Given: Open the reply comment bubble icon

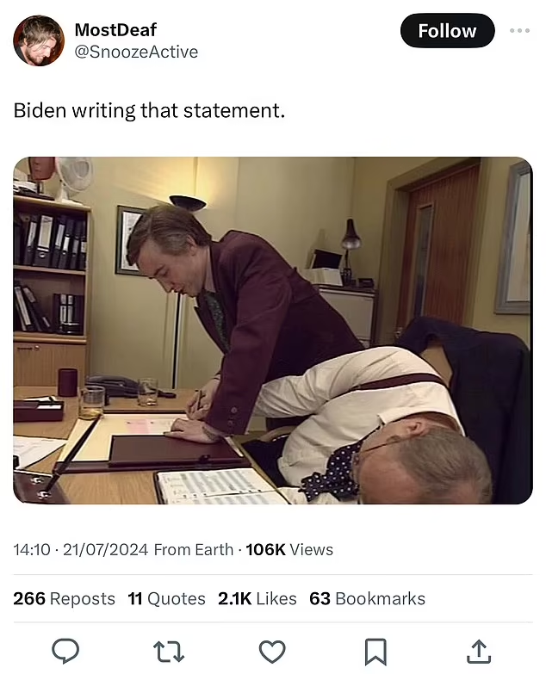Looking at the screenshot, I should 65,652.
